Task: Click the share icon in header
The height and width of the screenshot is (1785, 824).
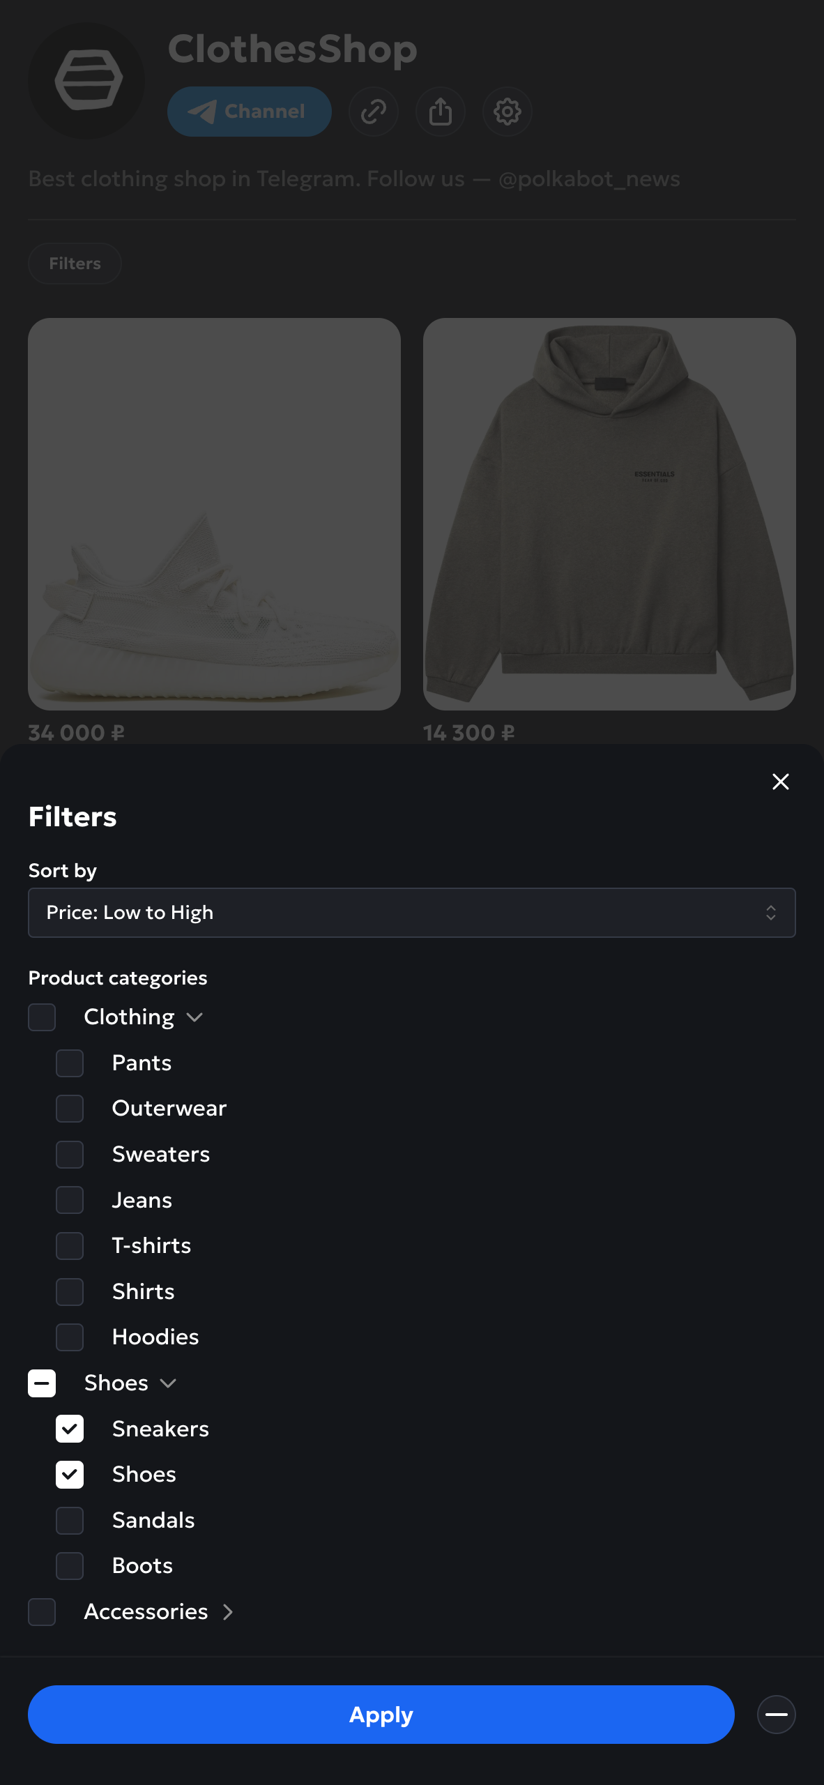Action: (x=441, y=112)
